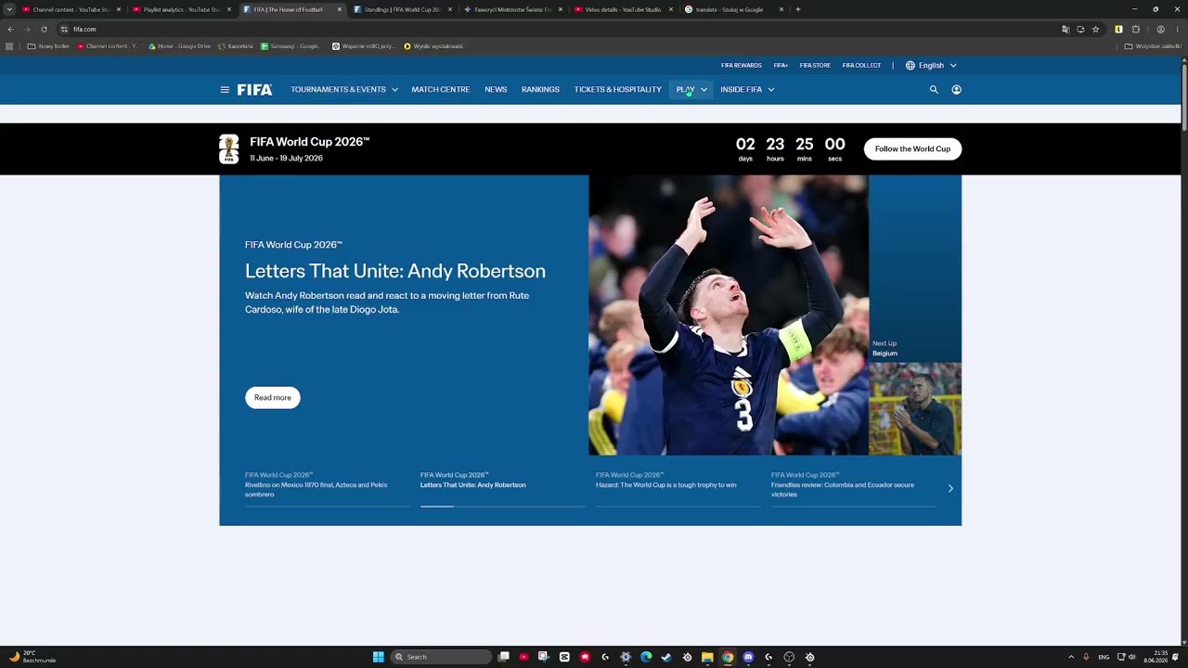Open Microsoft Edge from the taskbar
Viewport: 1188px width, 668px height.
click(646, 657)
